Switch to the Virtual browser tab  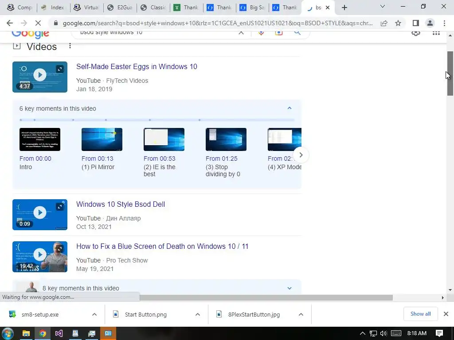tap(86, 8)
